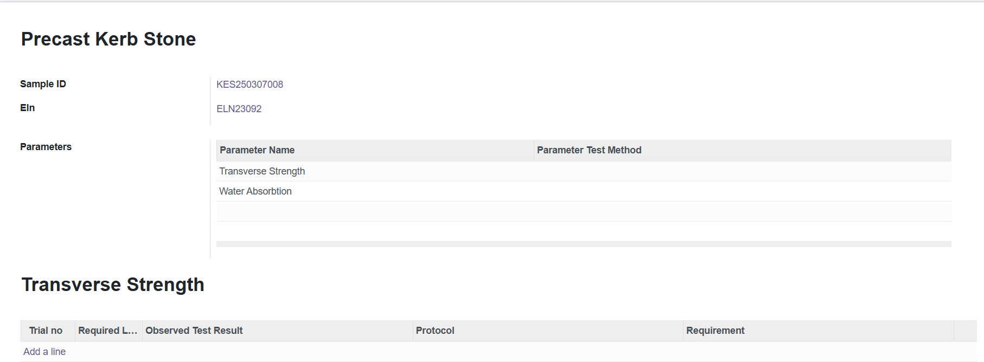Click the Eln field label
This screenshot has height=362, width=984.
27,108
